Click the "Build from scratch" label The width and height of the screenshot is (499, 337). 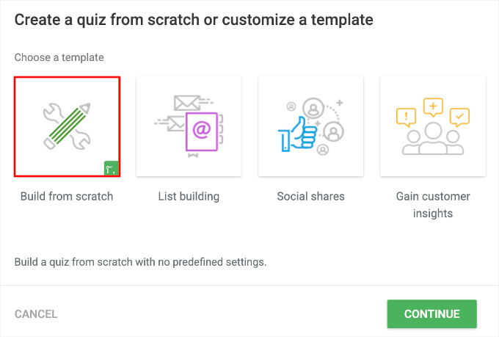(x=67, y=196)
